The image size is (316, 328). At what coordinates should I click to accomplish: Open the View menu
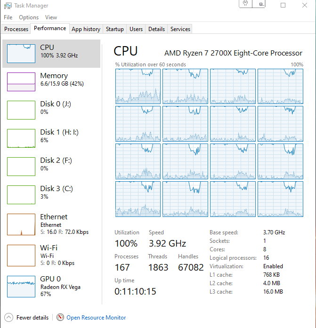tap(51, 17)
